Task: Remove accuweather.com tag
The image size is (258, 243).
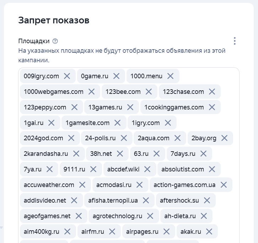Action: [x=82, y=185]
